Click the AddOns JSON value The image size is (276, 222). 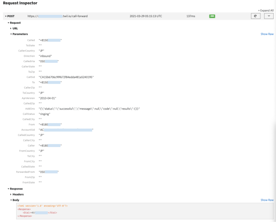[89, 109]
